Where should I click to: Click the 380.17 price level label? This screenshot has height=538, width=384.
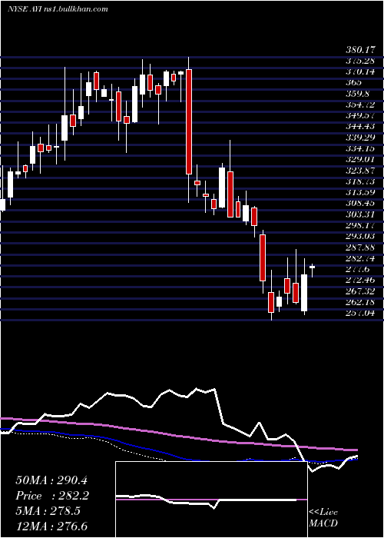360,50
